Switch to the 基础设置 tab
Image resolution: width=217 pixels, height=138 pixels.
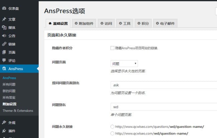[58, 23]
